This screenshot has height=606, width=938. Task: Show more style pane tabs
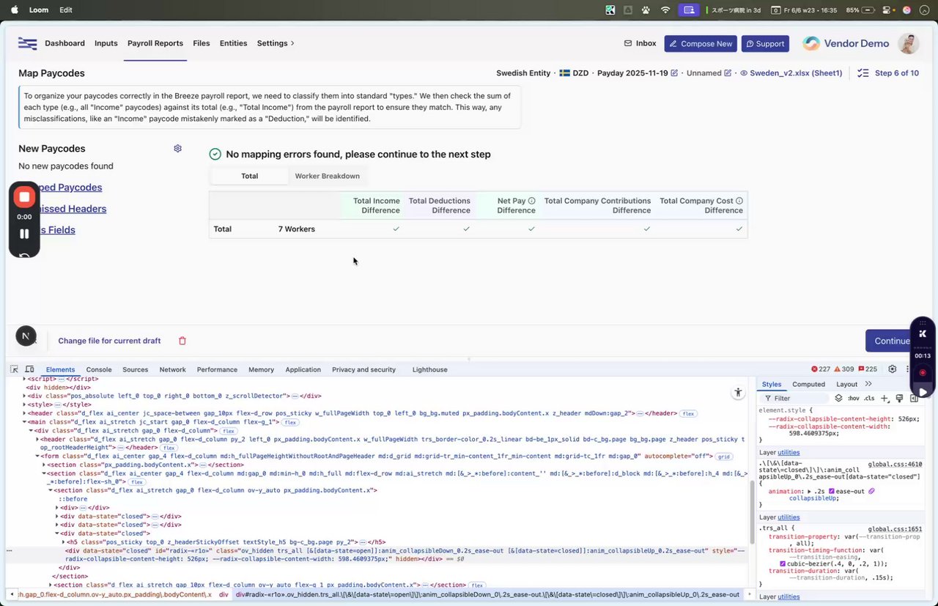868,384
